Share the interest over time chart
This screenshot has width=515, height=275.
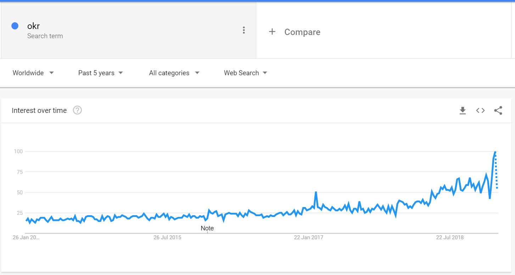(498, 110)
